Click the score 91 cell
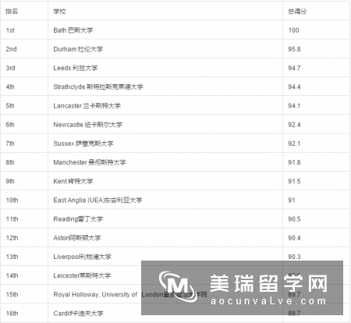This screenshot has width=351, height=323. [x=316, y=200]
